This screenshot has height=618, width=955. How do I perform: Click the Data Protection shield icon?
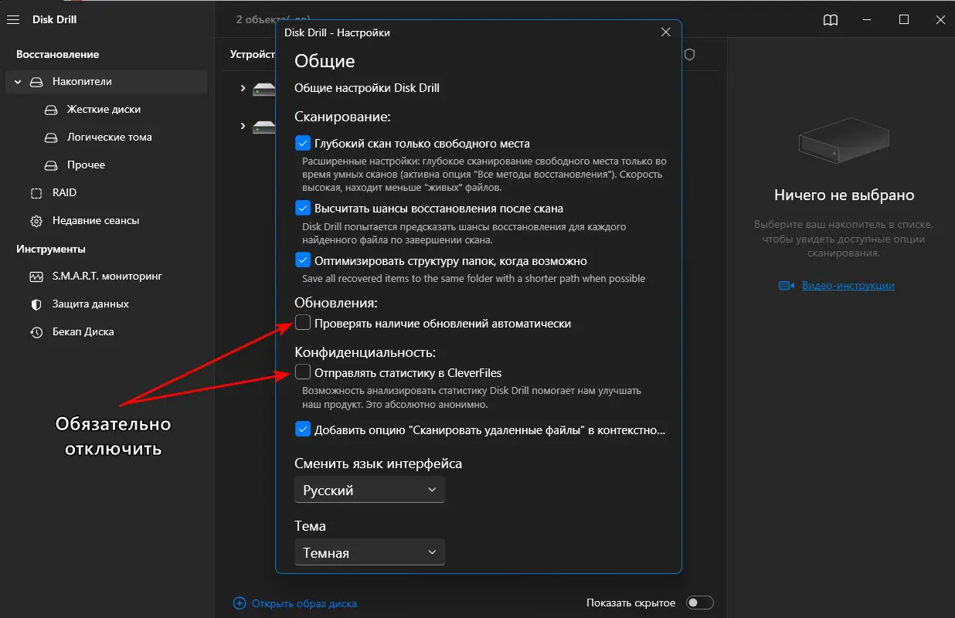(36, 304)
